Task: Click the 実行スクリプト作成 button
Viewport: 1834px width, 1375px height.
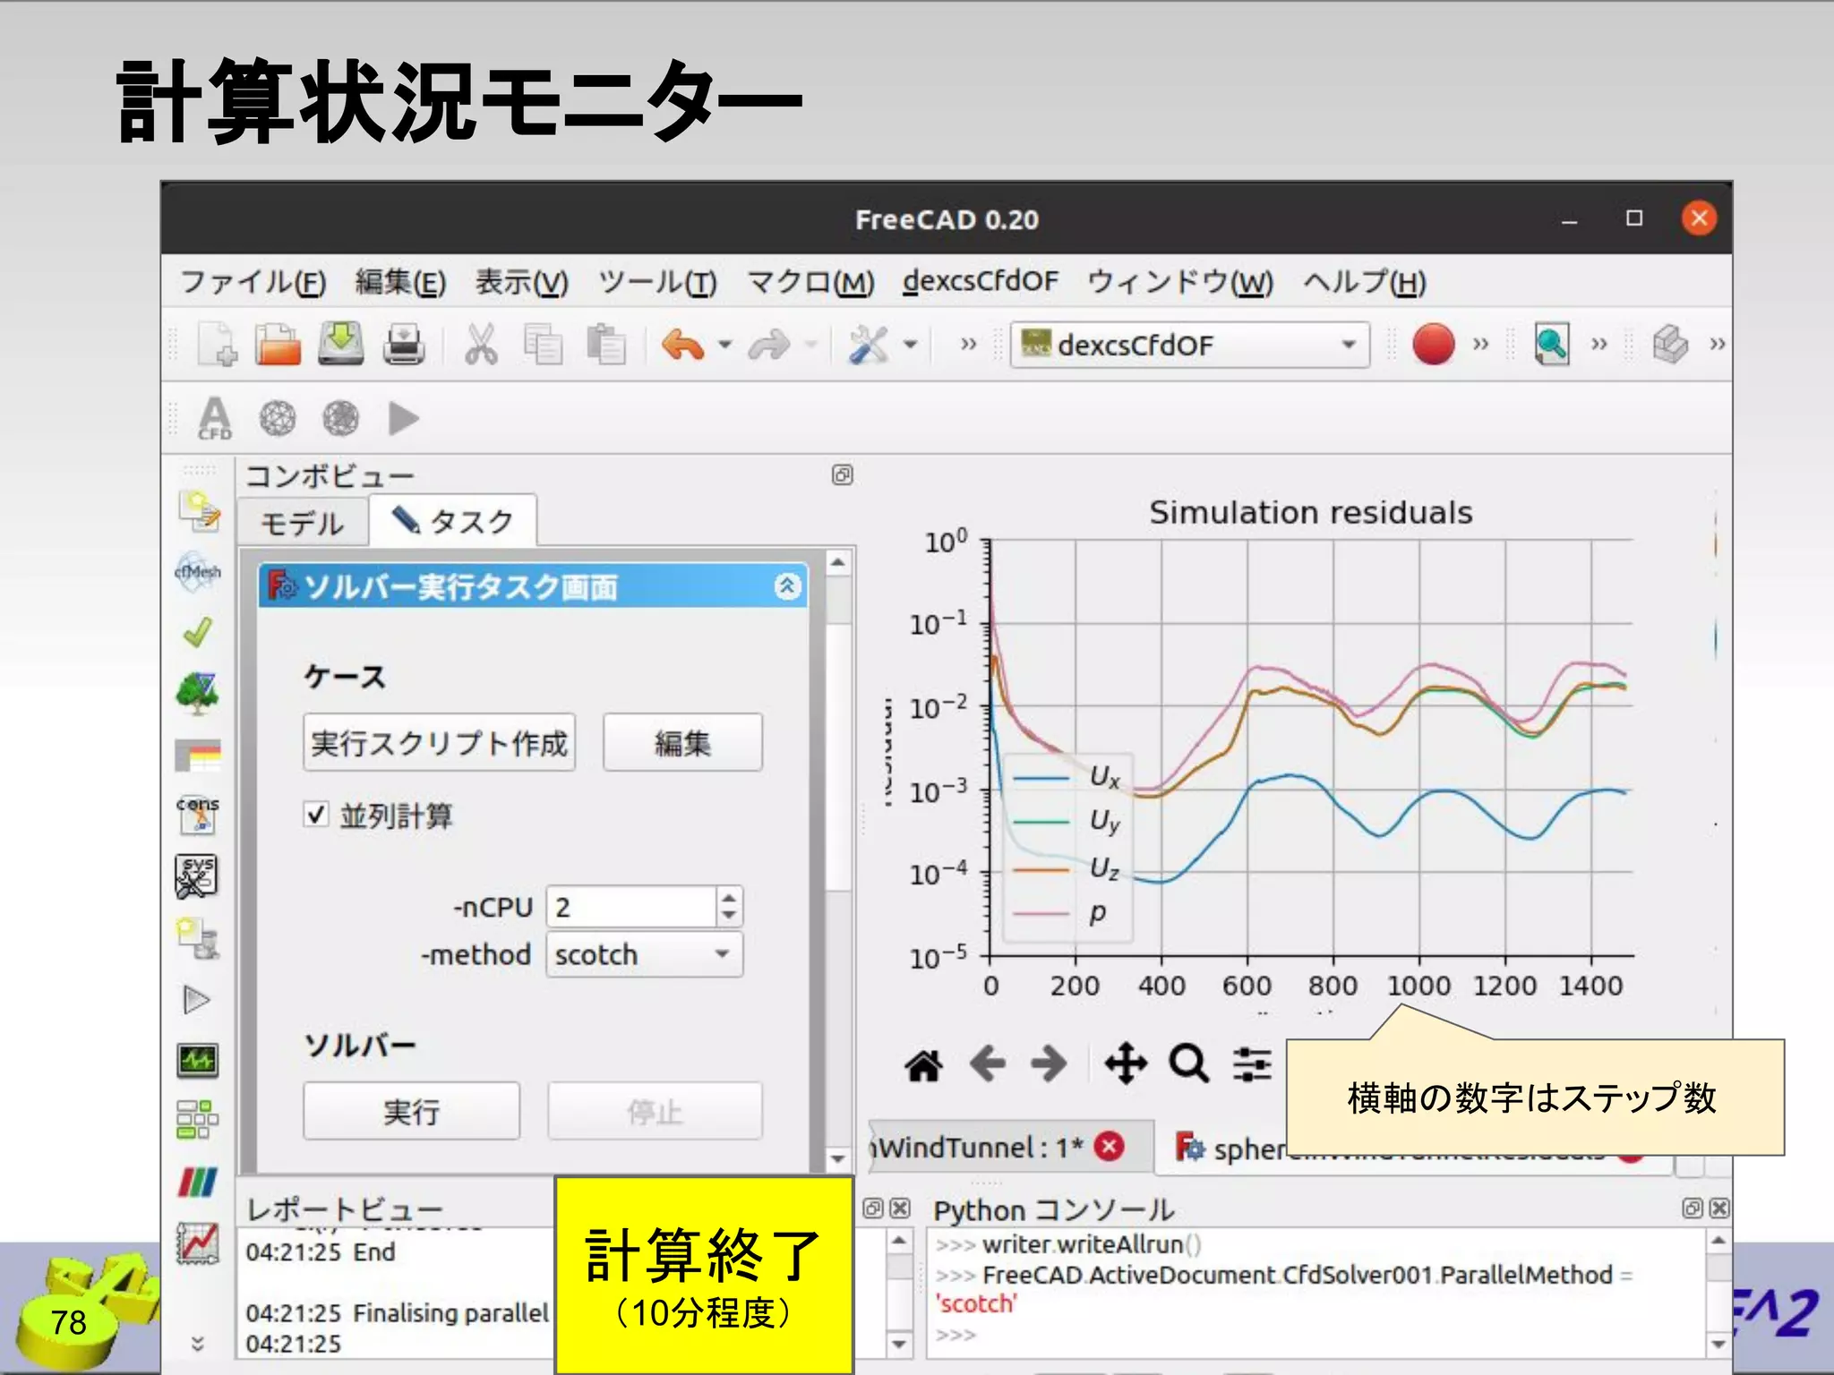Action: [439, 742]
